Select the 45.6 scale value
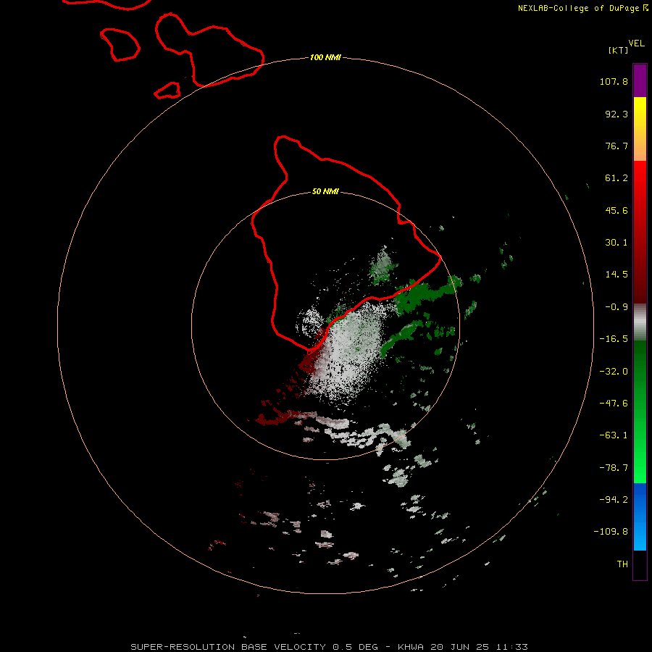652x652 pixels. tap(617, 210)
